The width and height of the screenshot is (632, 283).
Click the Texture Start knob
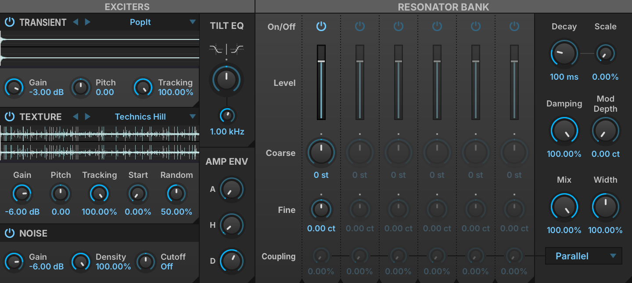(x=138, y=193)
